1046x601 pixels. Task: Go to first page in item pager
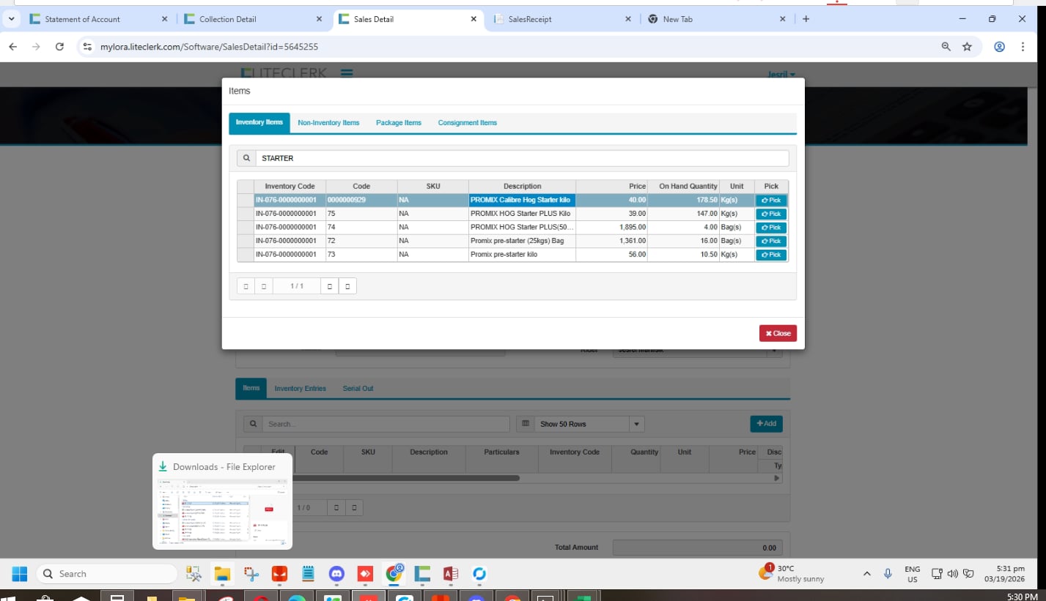(246, 286)
